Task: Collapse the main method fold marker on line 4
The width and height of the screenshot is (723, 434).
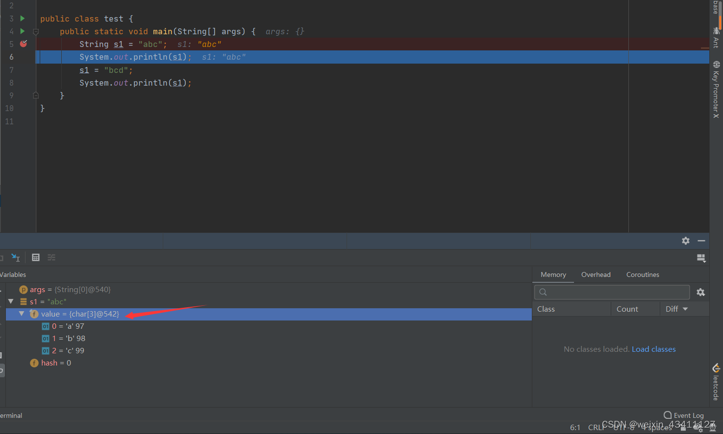Action: [x=36, y=31]
